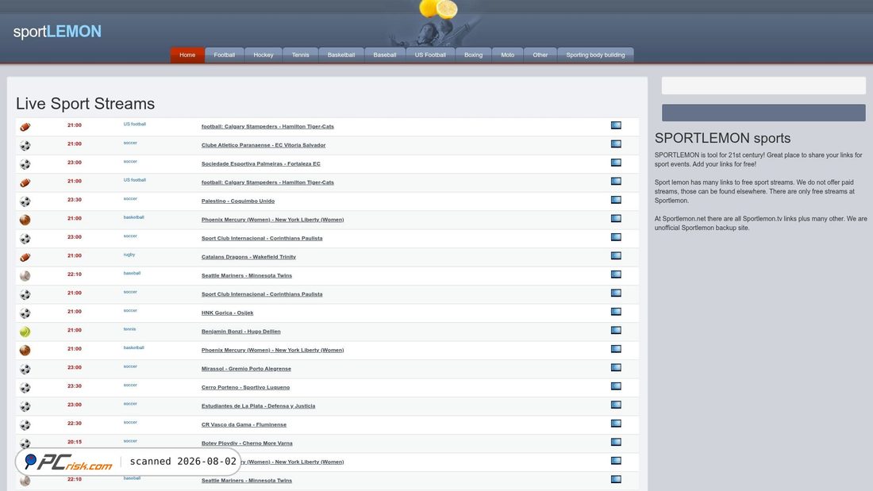The width and height of the screenshot is (873, 491).
Task: Open stream TV icon for Clube Atletico Paranaense match
Action: click(616, 144)
